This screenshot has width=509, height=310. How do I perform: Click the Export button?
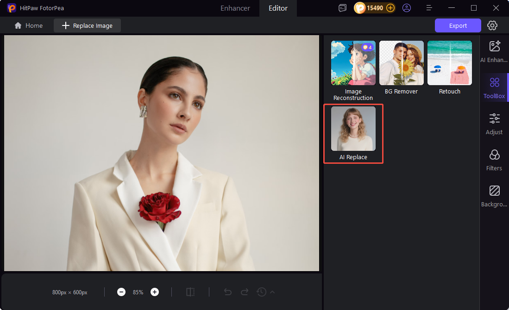tap(458, 25)
